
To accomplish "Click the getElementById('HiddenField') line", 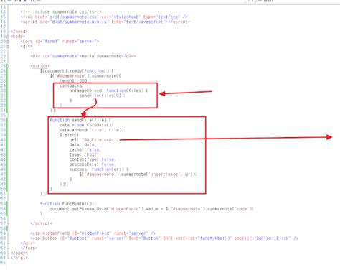I will [x=151, y=209].
